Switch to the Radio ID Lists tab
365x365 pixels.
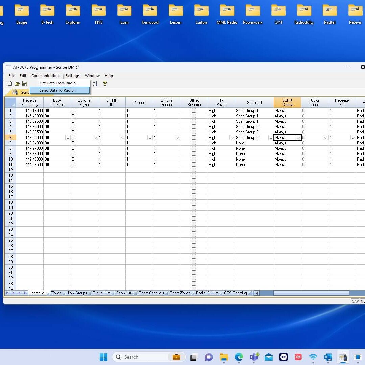point(207,293)
